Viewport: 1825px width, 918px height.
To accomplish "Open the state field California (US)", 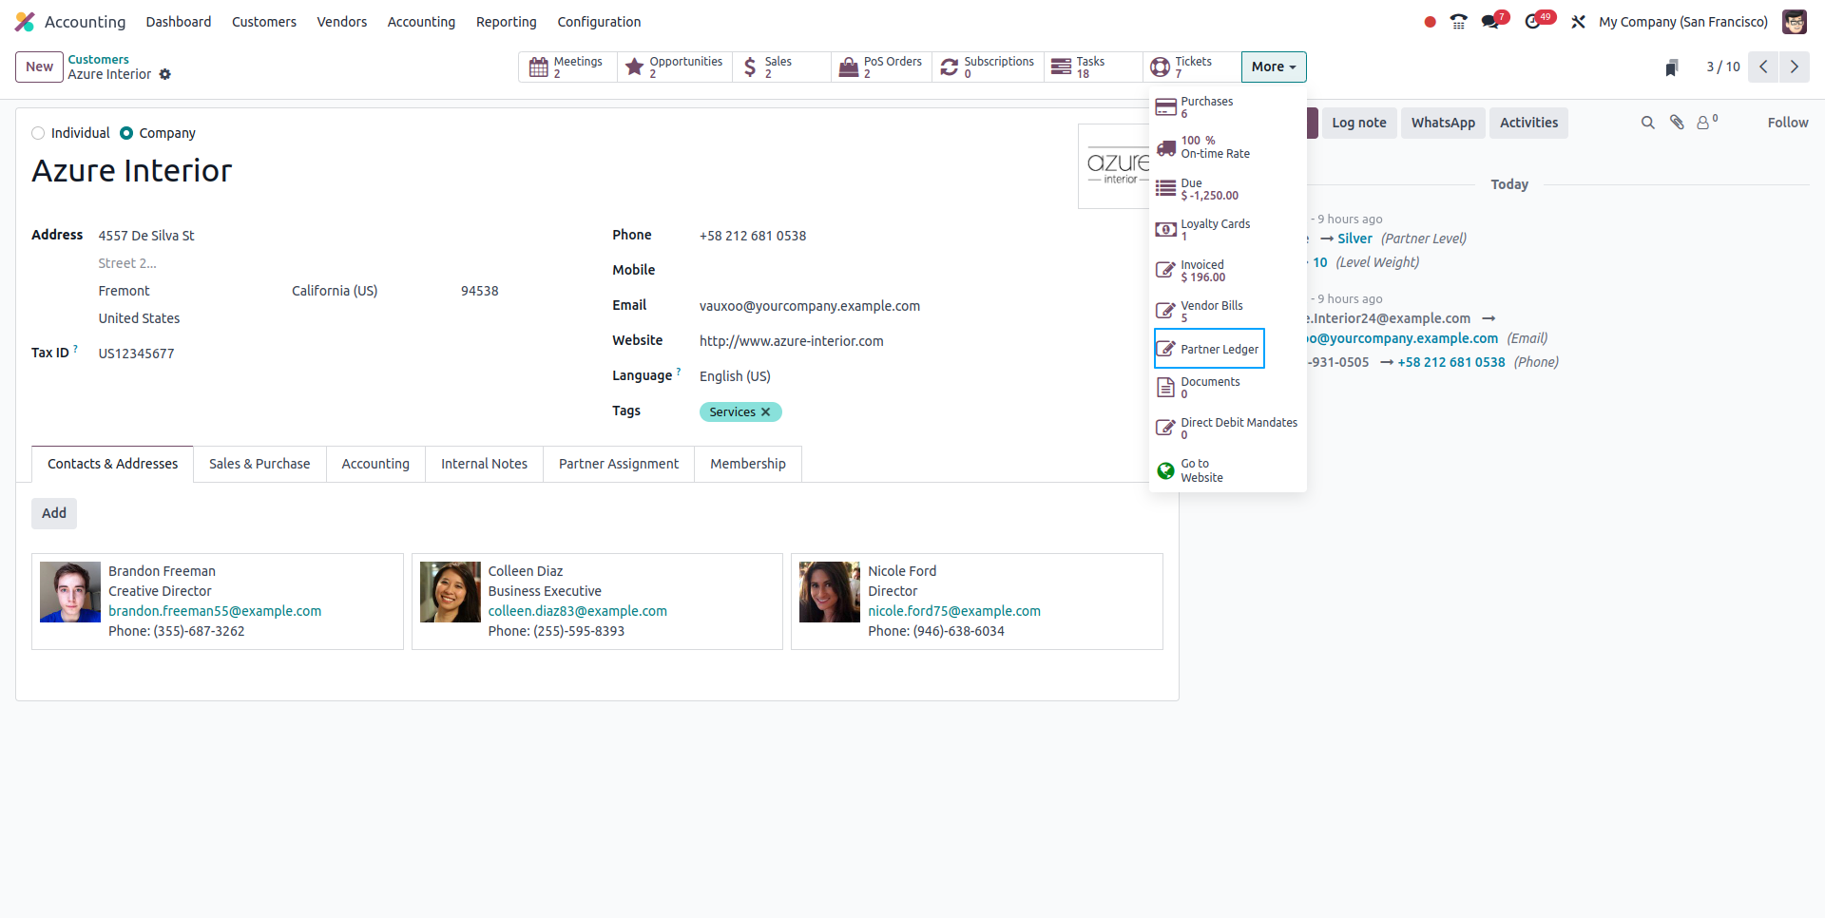I will [335, 291].
